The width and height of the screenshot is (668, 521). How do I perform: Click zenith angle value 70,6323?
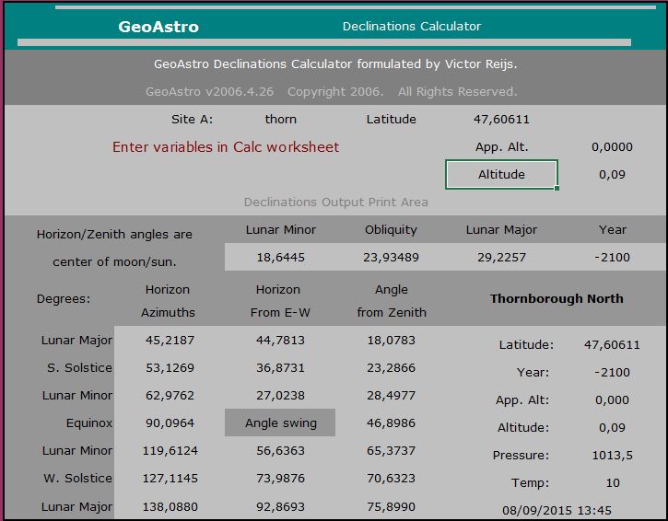tap(391, 479)
